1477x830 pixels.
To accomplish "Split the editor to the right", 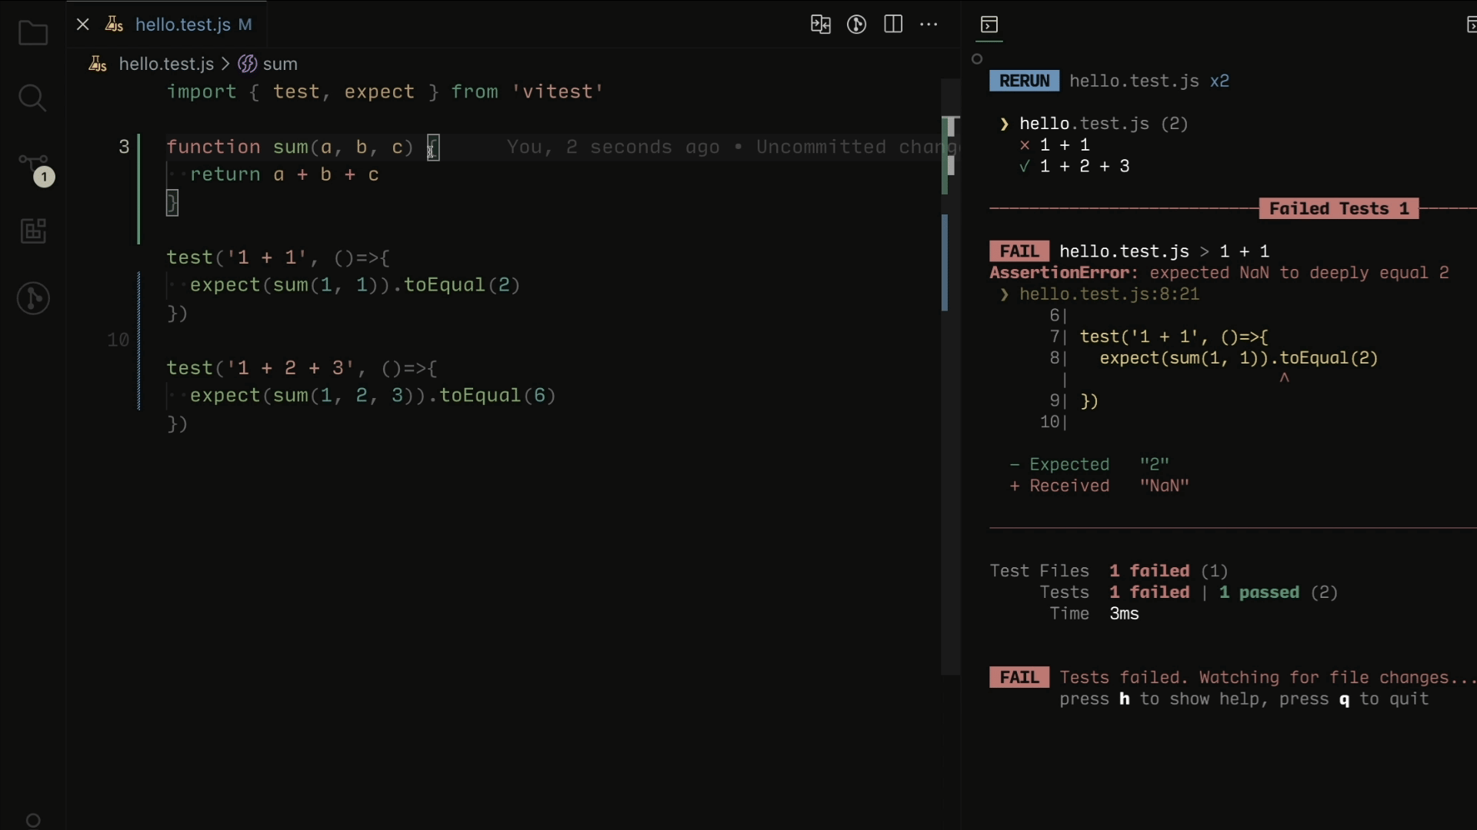I will 893,25.
